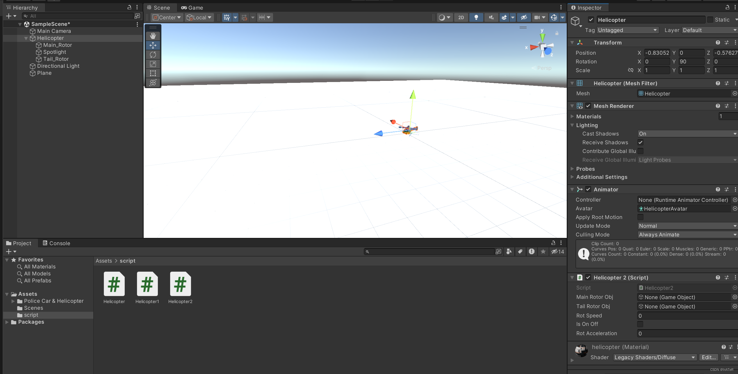Click the Edit button next to Legacy Shaders/Diffuse
This screenshot has height=374, width=738.
coord(708,357)
